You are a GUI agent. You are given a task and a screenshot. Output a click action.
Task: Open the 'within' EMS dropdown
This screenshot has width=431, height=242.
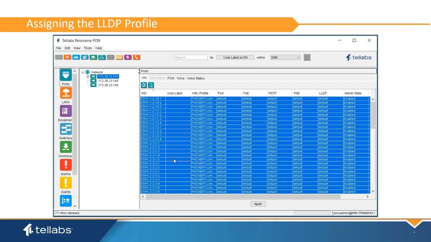[x=285, y=57]
